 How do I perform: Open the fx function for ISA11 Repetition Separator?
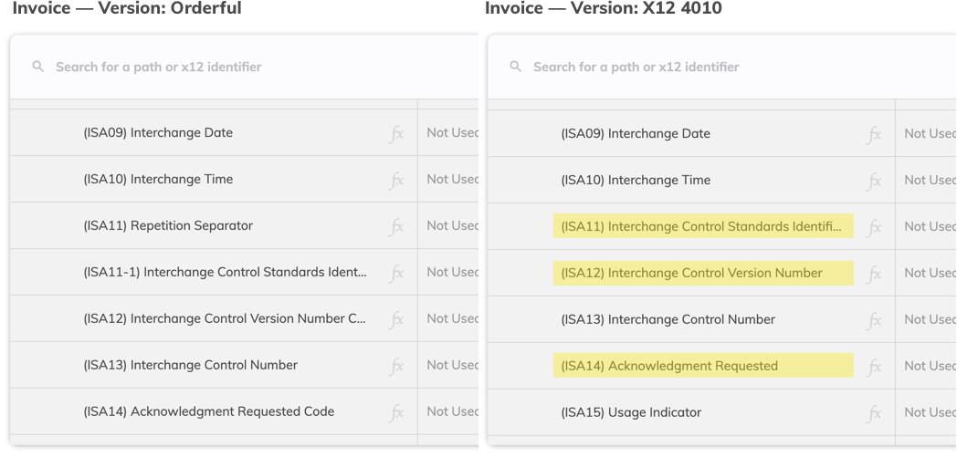(x=396, y=226)
